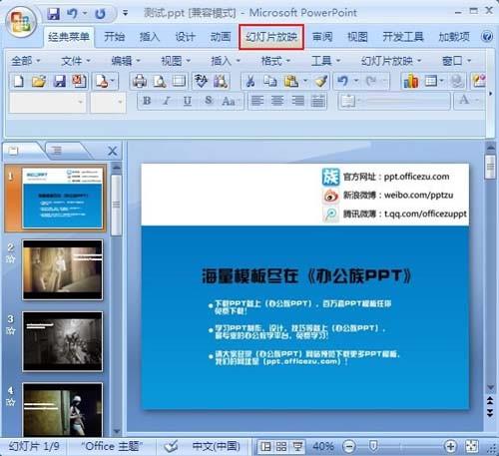Close the slides thumbnail pane
The width and height of the screenshot is (499, 456).
click(113, 151)
